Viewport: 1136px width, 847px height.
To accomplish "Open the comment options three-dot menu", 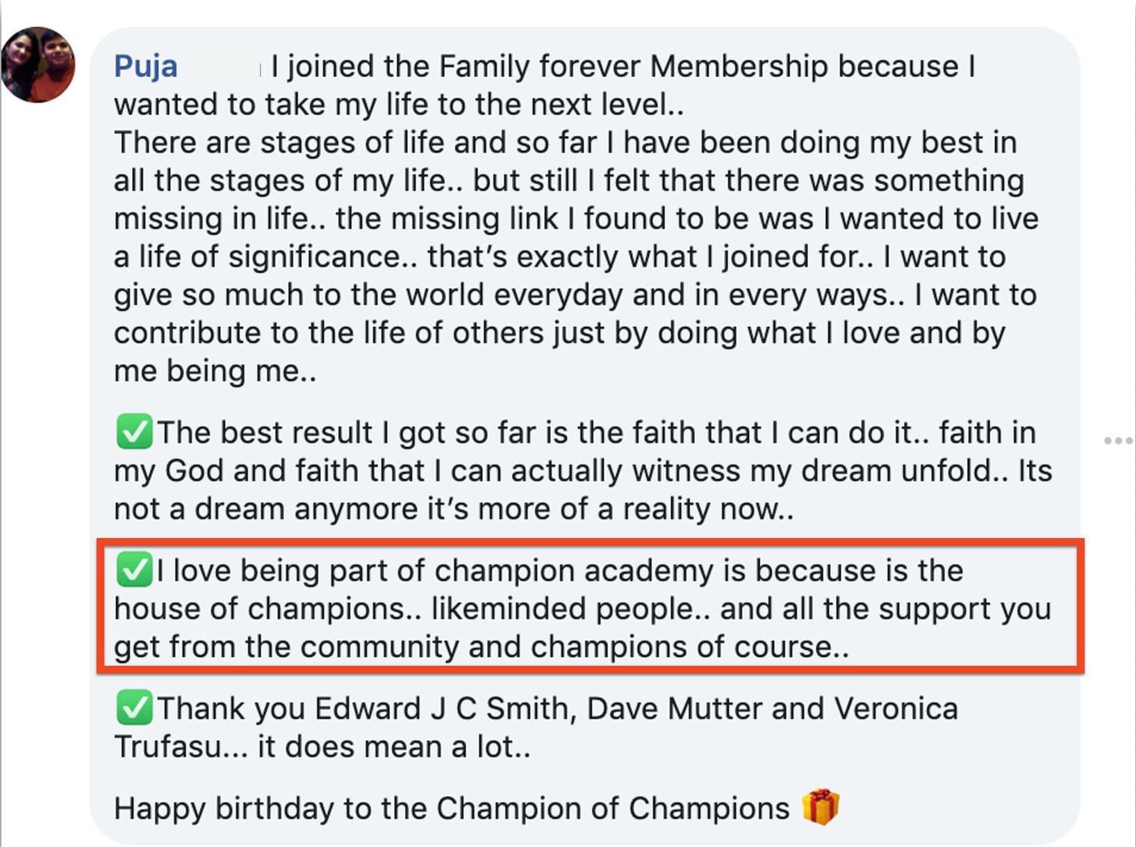I will tap(1118, 440).
